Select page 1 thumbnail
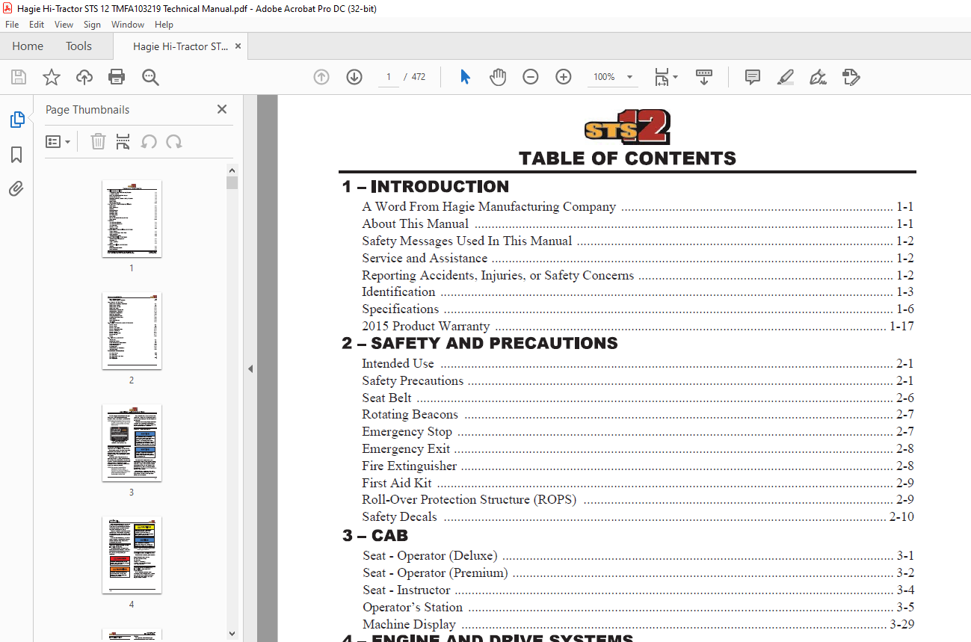The image size is (971, 642). [132, 218]
